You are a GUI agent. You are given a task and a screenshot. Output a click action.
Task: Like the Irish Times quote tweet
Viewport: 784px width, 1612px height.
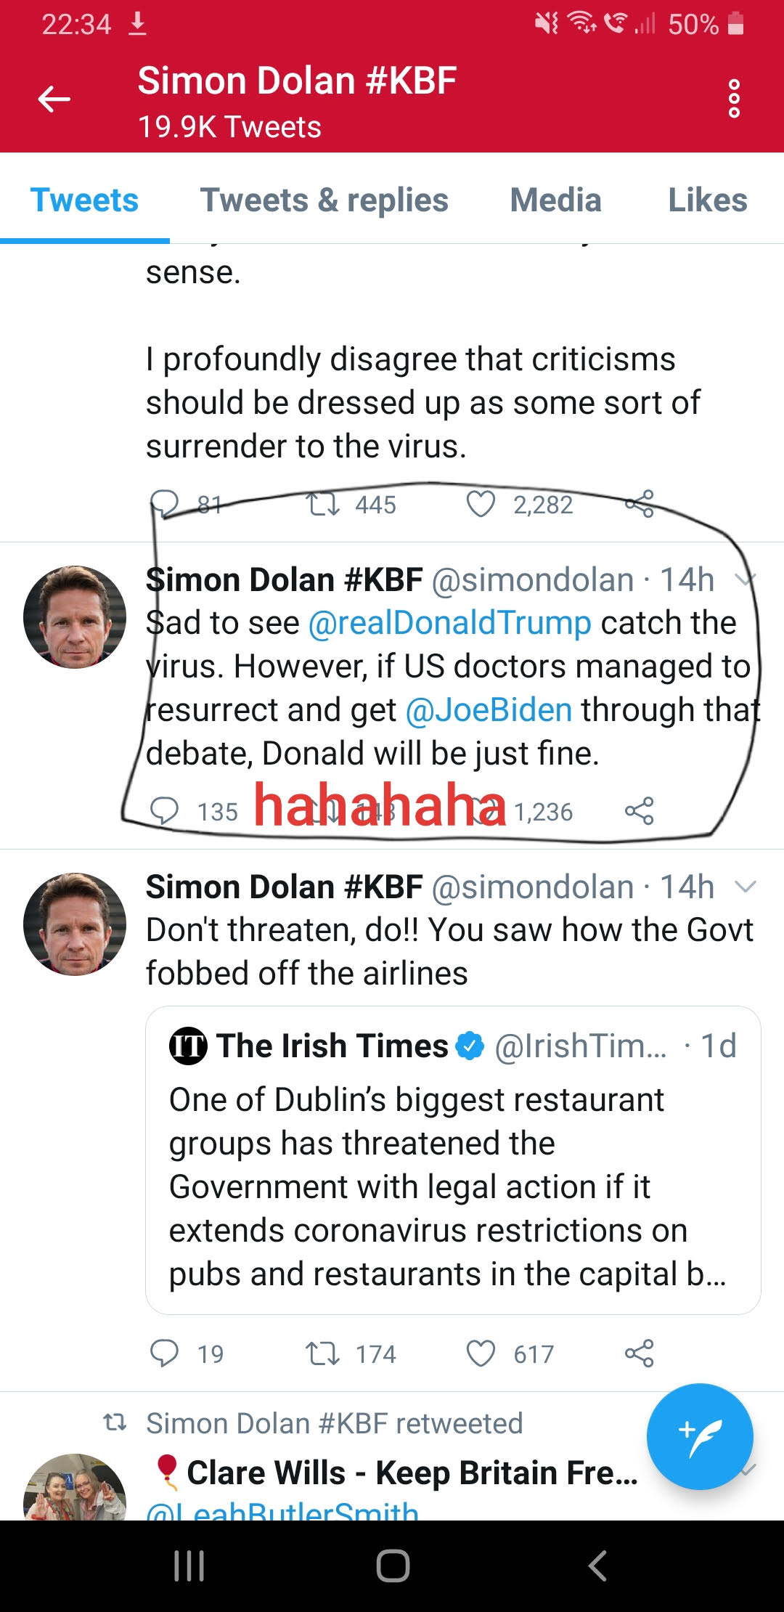[481, 1353]
